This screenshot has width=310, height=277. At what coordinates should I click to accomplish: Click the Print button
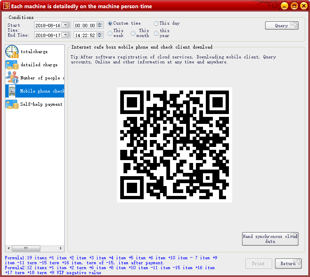click(259, 263)
